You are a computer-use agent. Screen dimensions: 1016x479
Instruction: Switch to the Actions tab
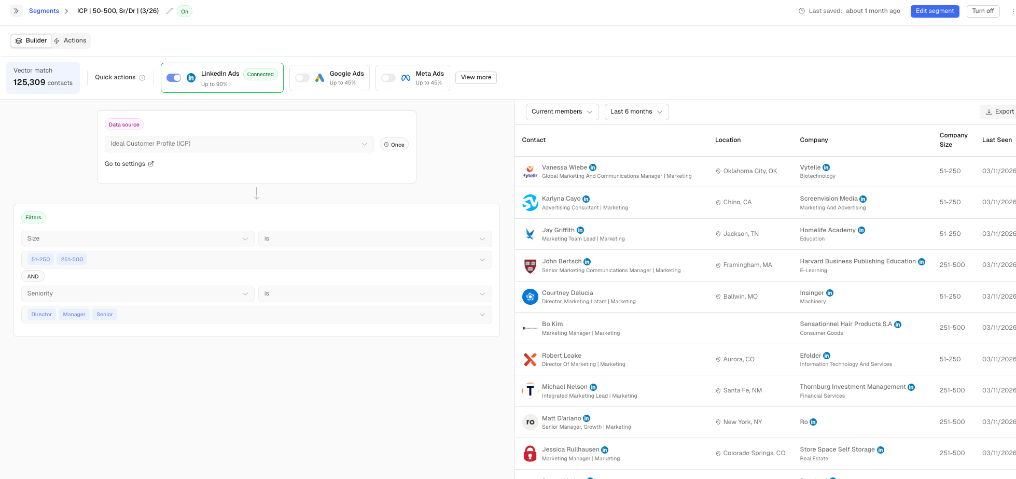click(71, 41)
